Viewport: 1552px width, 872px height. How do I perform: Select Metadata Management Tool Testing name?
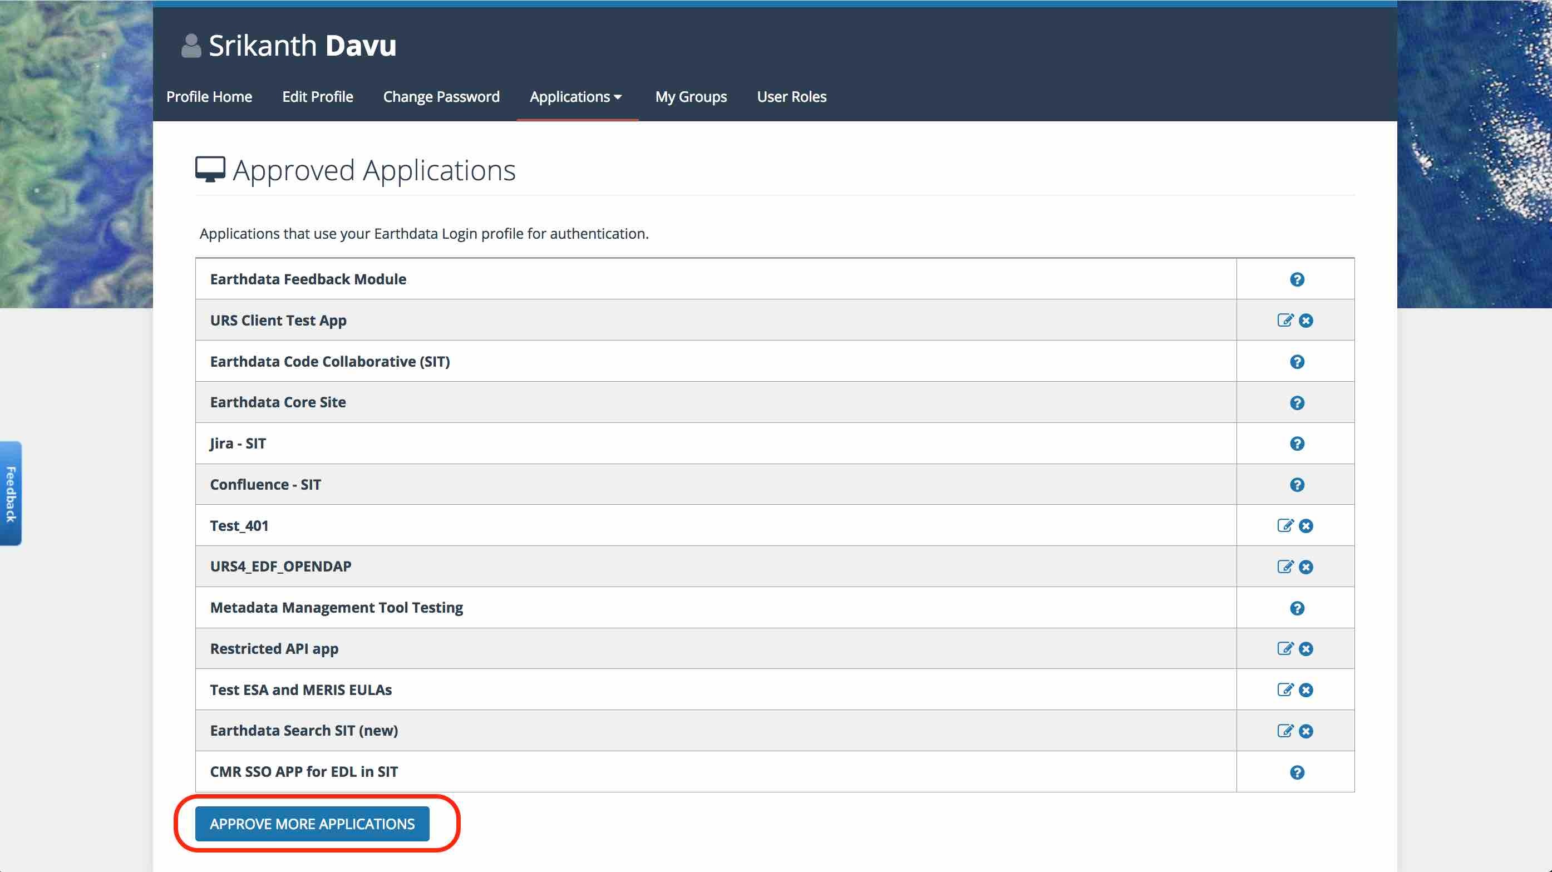pos(336,608)
